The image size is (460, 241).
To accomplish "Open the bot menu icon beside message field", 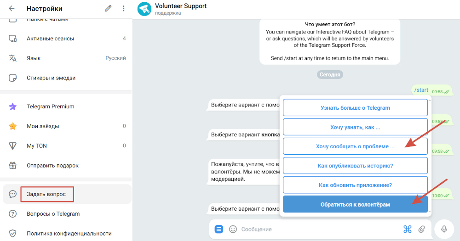I will pos(219,229).
